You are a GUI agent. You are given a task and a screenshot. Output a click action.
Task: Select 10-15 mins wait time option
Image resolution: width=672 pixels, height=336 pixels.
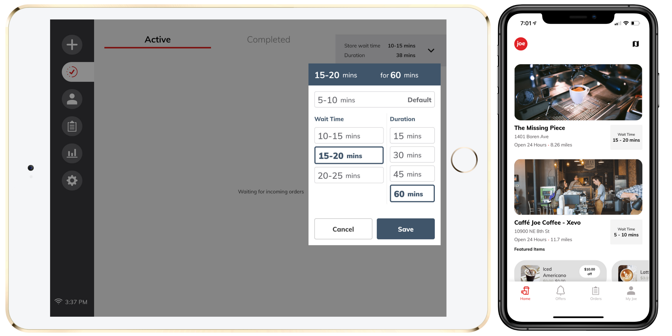point(347,136)
